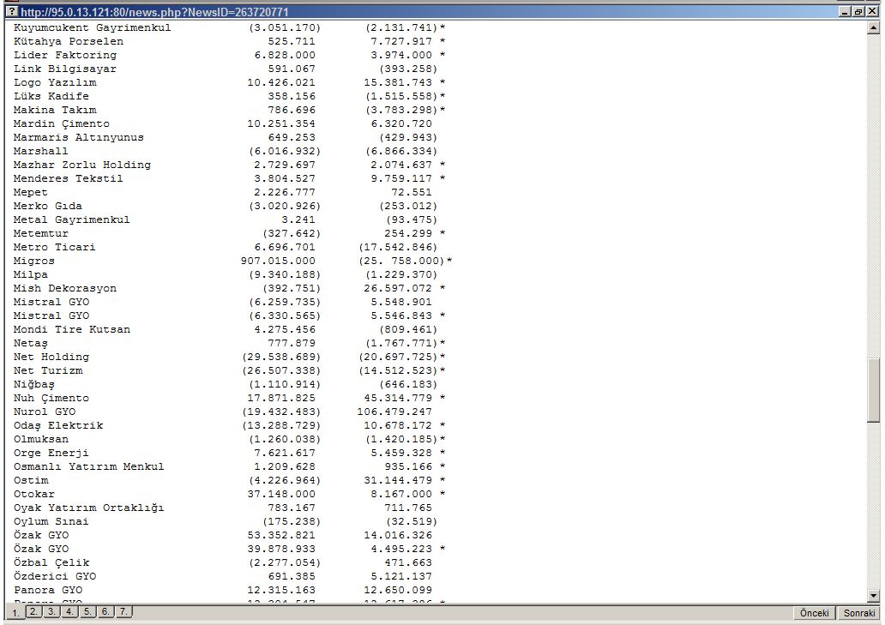Select the Özbal Çelik entry
Image resolution: width=885 pixels, height=625 pixels.
coord(51,563)
